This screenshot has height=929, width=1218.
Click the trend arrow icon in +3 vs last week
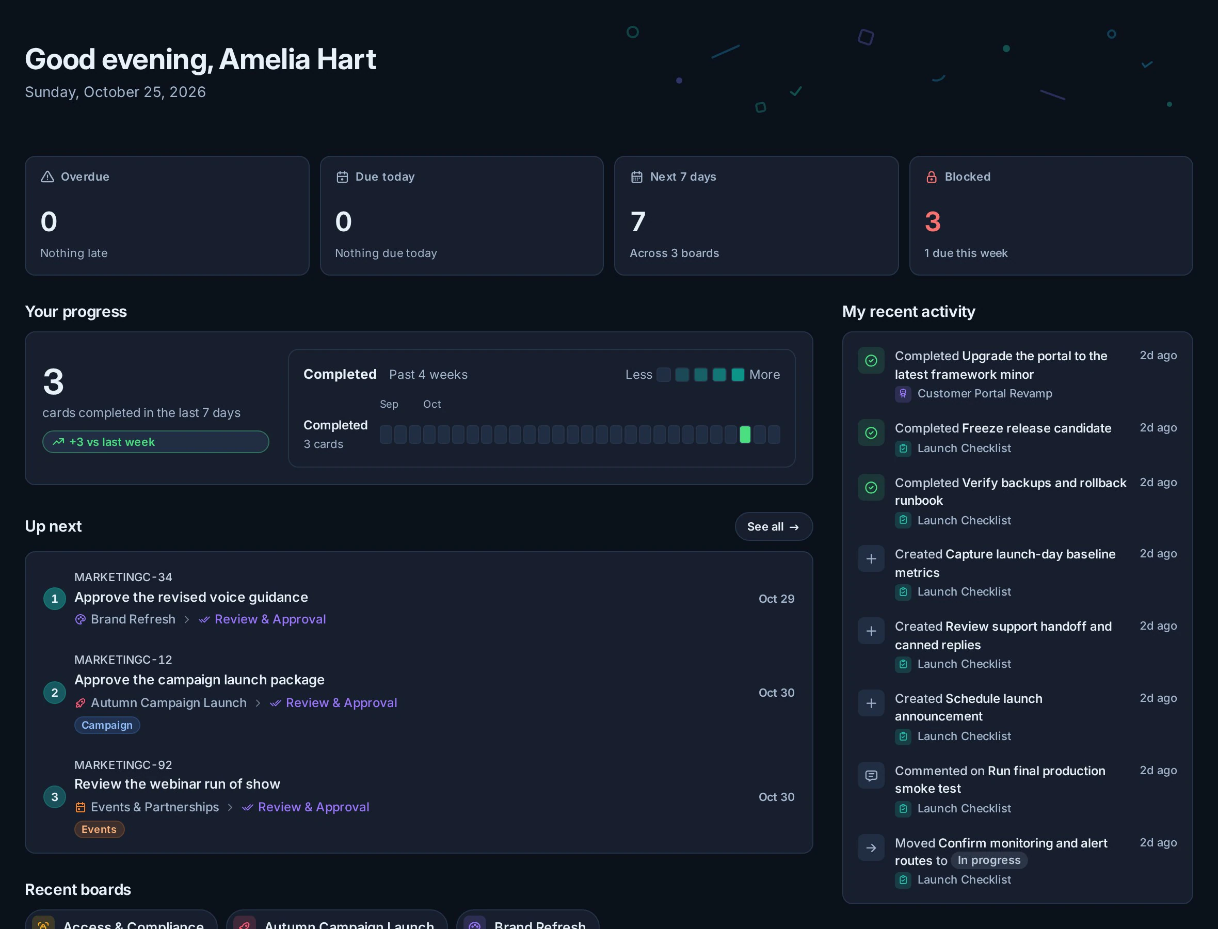click(x=59, y=442)
